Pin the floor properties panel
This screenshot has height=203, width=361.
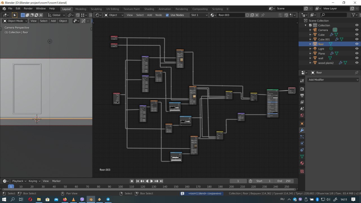[356, 72]
